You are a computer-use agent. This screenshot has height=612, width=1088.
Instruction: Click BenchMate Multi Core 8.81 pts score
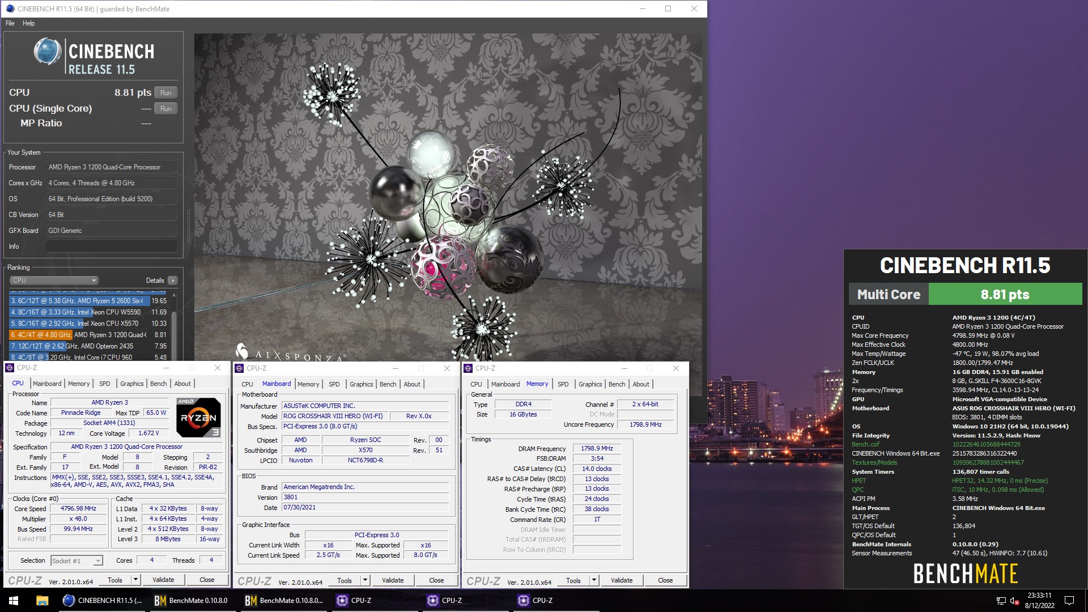1005,295
